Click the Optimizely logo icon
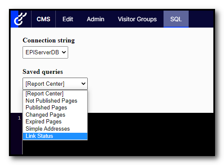 20,19
